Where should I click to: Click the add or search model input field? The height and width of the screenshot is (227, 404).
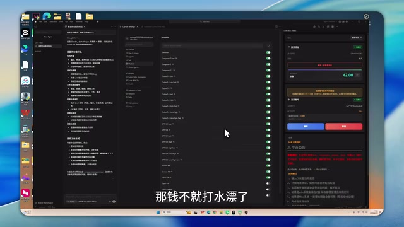tap(212, 45)
